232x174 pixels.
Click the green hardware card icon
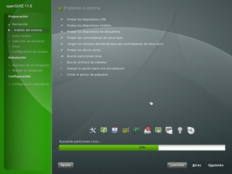[x=126, y=130]
